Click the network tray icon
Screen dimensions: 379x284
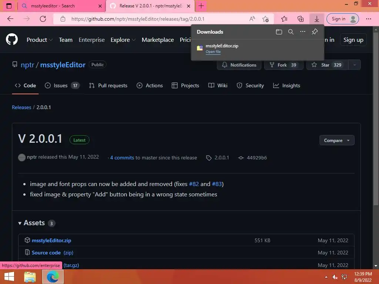click(344, 277)
